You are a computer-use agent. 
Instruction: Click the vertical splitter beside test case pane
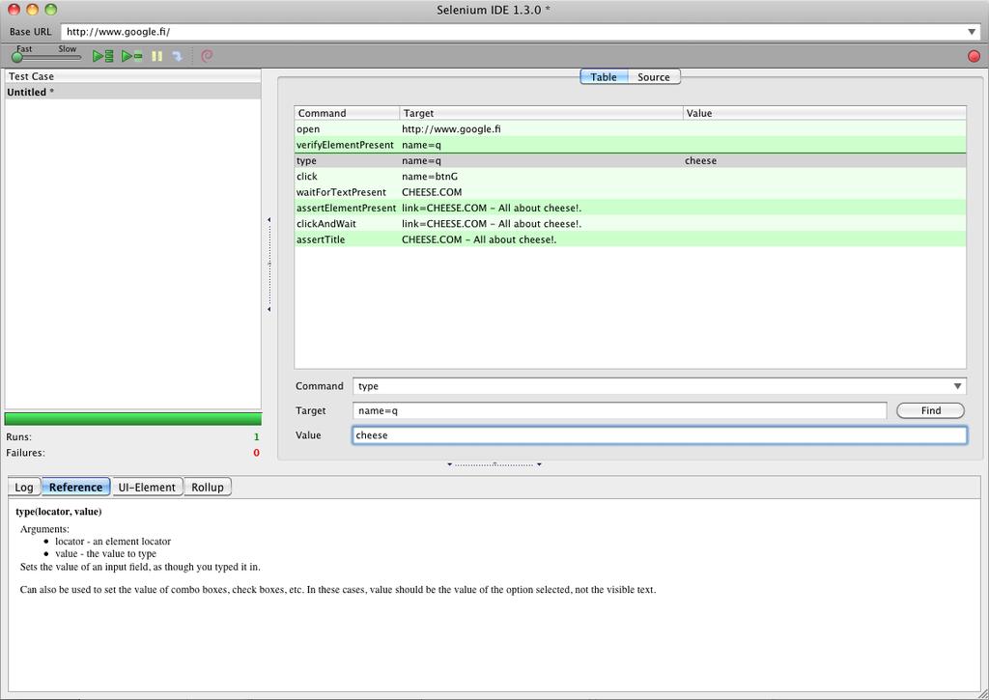(269, 264)
